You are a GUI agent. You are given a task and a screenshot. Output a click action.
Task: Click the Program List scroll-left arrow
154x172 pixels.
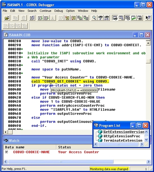point(96,144)
